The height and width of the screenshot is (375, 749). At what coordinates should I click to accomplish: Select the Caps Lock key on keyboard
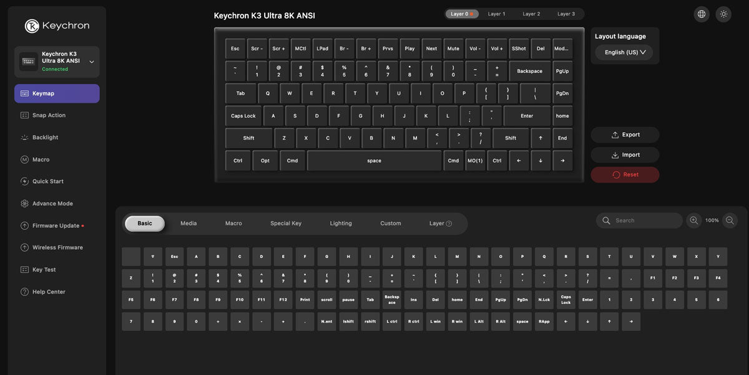[x=243, y=116]
